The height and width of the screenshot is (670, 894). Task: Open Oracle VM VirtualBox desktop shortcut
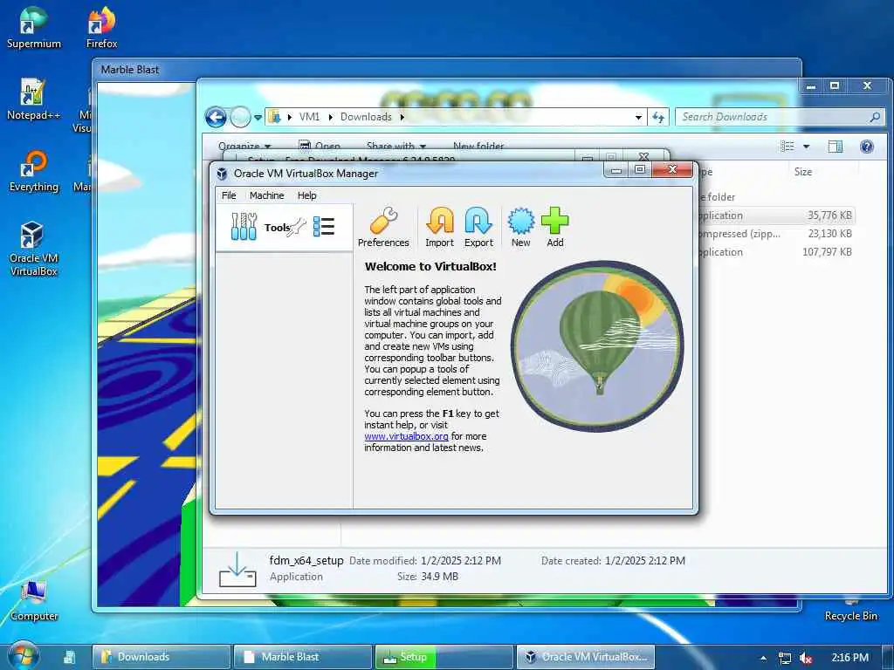coord(34,249)
